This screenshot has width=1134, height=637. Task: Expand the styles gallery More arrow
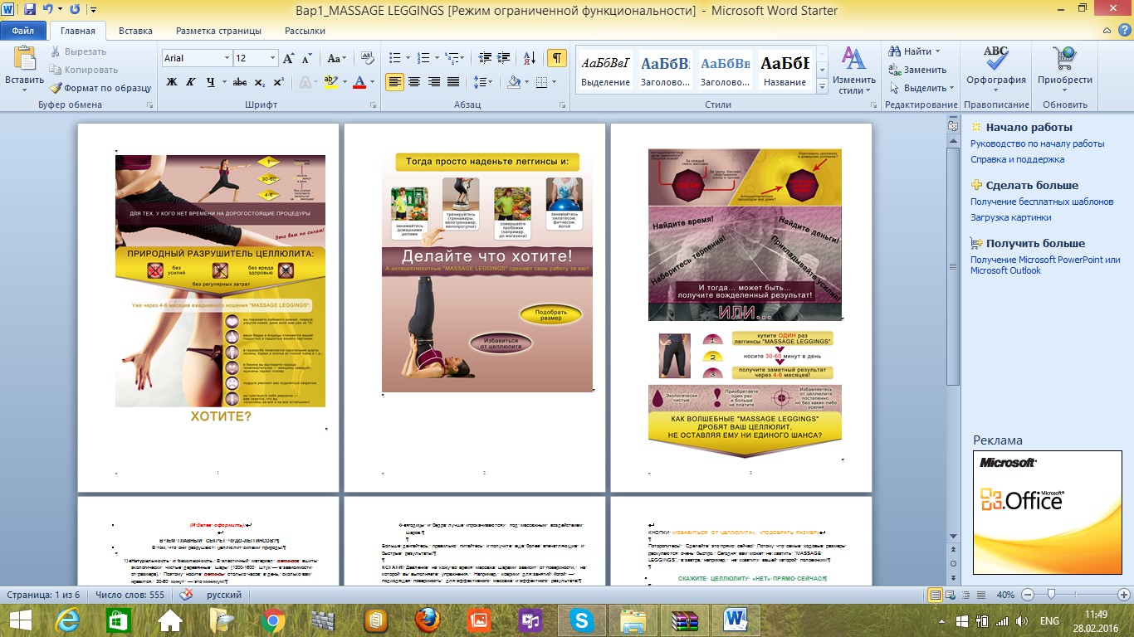click(822, 86)
